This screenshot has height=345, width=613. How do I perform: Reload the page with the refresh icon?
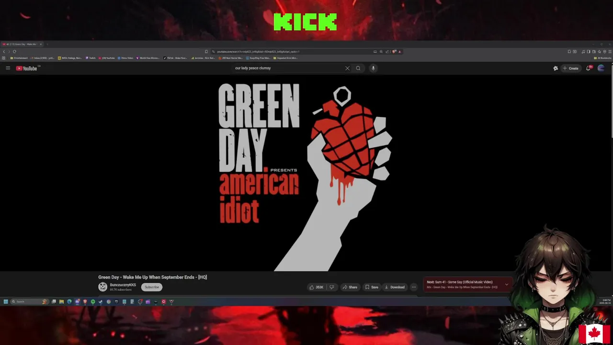tap(15, 51)
